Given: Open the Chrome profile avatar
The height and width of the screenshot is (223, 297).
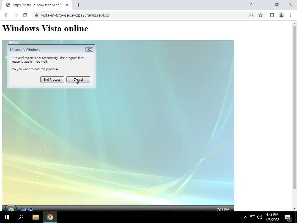Looking at the screenshot, I should [x=281, y=15].
